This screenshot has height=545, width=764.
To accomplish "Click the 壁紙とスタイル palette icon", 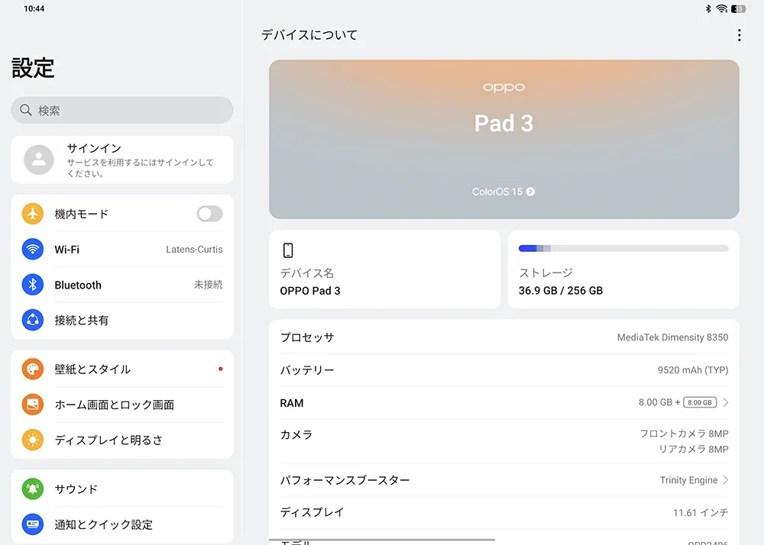I will 33,369.
